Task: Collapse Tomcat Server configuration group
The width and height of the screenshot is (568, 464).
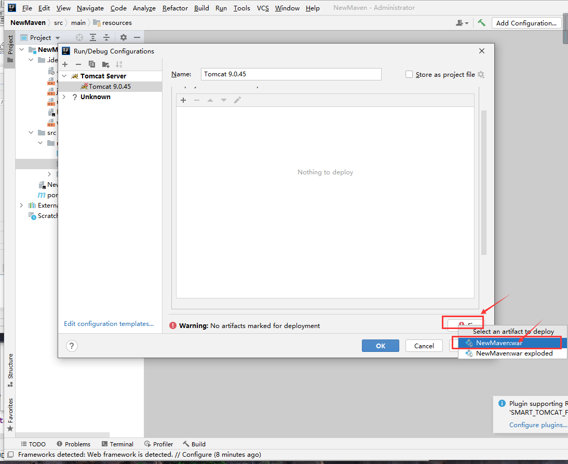Action: [64, 76]
